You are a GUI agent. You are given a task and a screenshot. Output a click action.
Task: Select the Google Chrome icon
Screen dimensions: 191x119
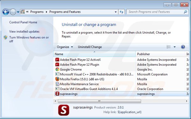pyautogui.click(x=57, y=69)
